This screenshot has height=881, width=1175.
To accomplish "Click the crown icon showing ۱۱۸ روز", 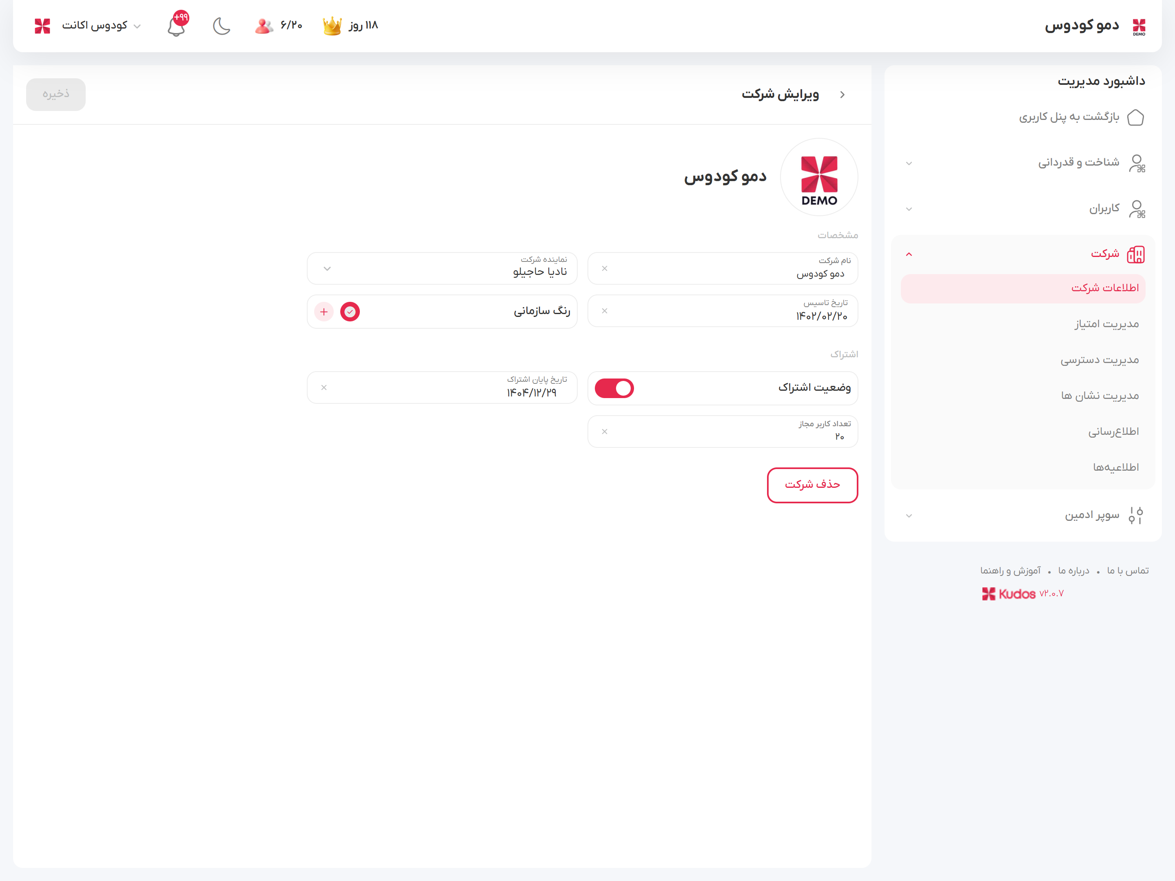I will 333,25.
